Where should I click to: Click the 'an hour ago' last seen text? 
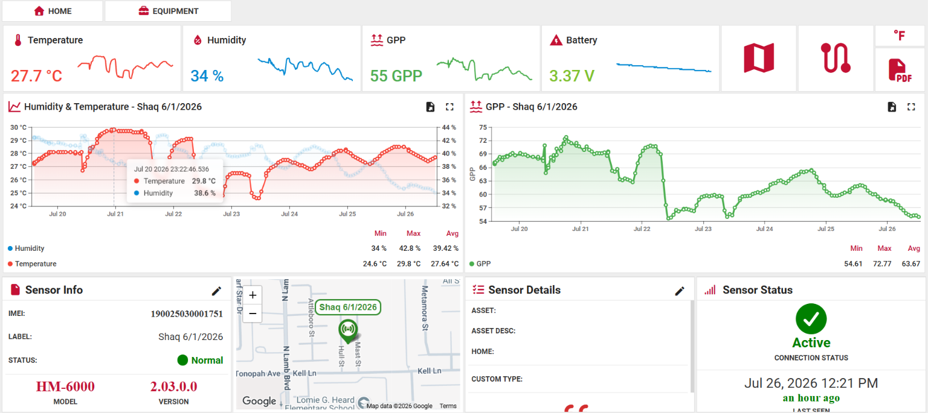point(811,398)
